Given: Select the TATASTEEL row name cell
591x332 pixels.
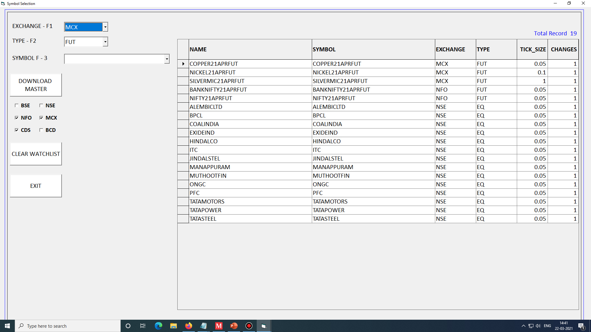Looking at the screenshot, I should [203, 219].
